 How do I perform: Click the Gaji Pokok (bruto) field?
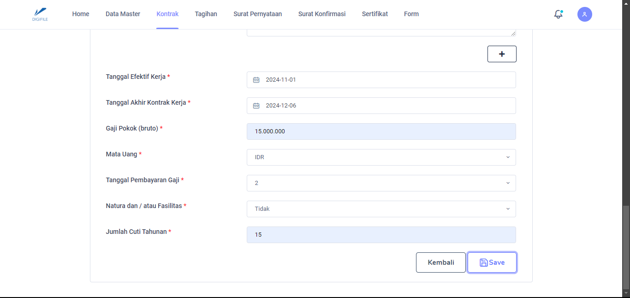[381, 131]
